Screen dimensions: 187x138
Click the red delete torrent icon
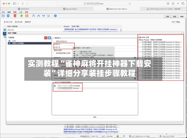coord(15,16)
